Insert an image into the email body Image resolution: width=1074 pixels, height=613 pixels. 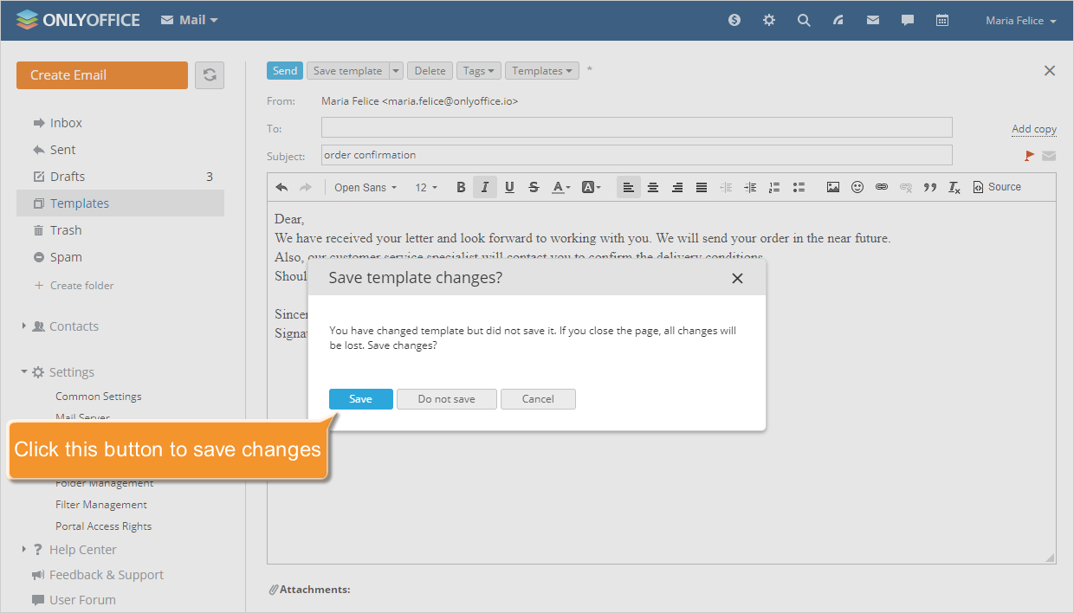pos(832,186)
